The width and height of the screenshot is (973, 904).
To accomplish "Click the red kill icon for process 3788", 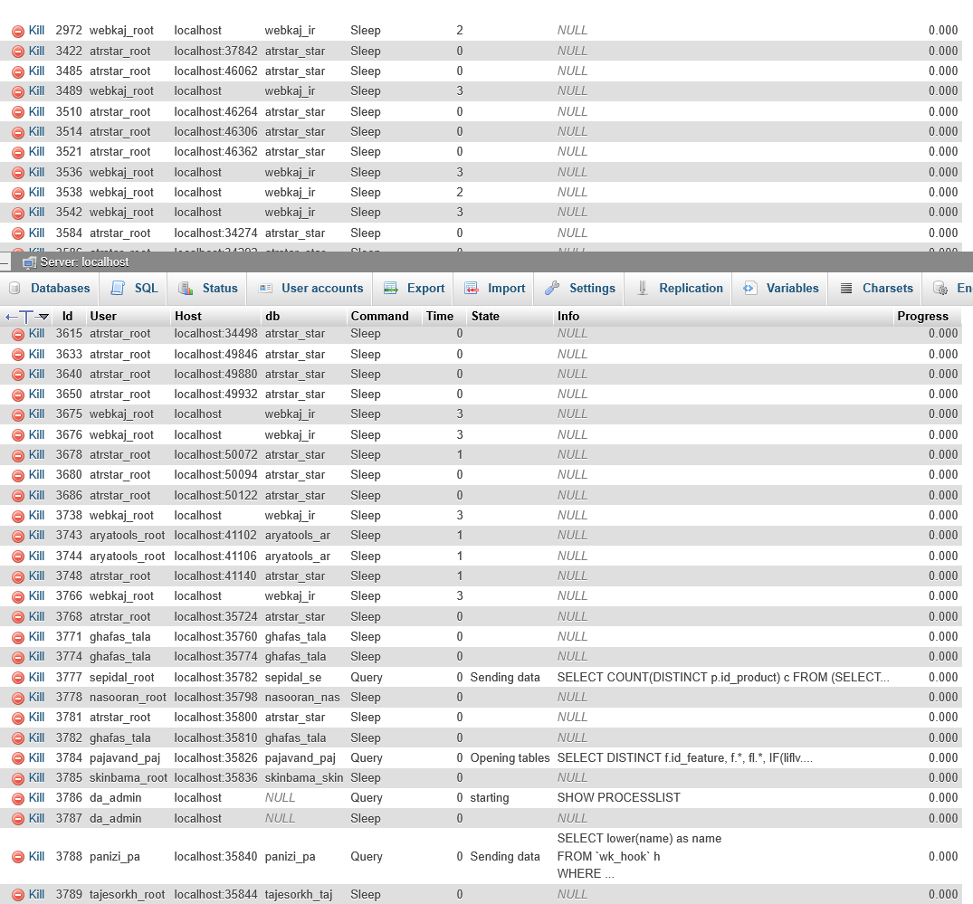I will pos(18,858).
